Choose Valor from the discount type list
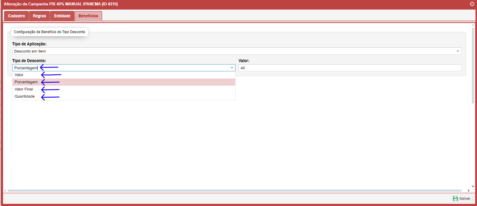Viewport: 477px width, 206px height. (19, 75)
